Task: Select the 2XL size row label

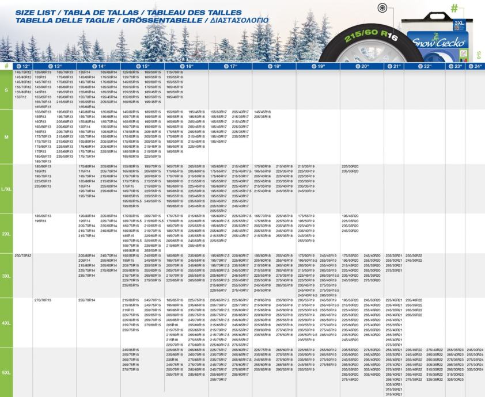Action: (x=6, y=234)
